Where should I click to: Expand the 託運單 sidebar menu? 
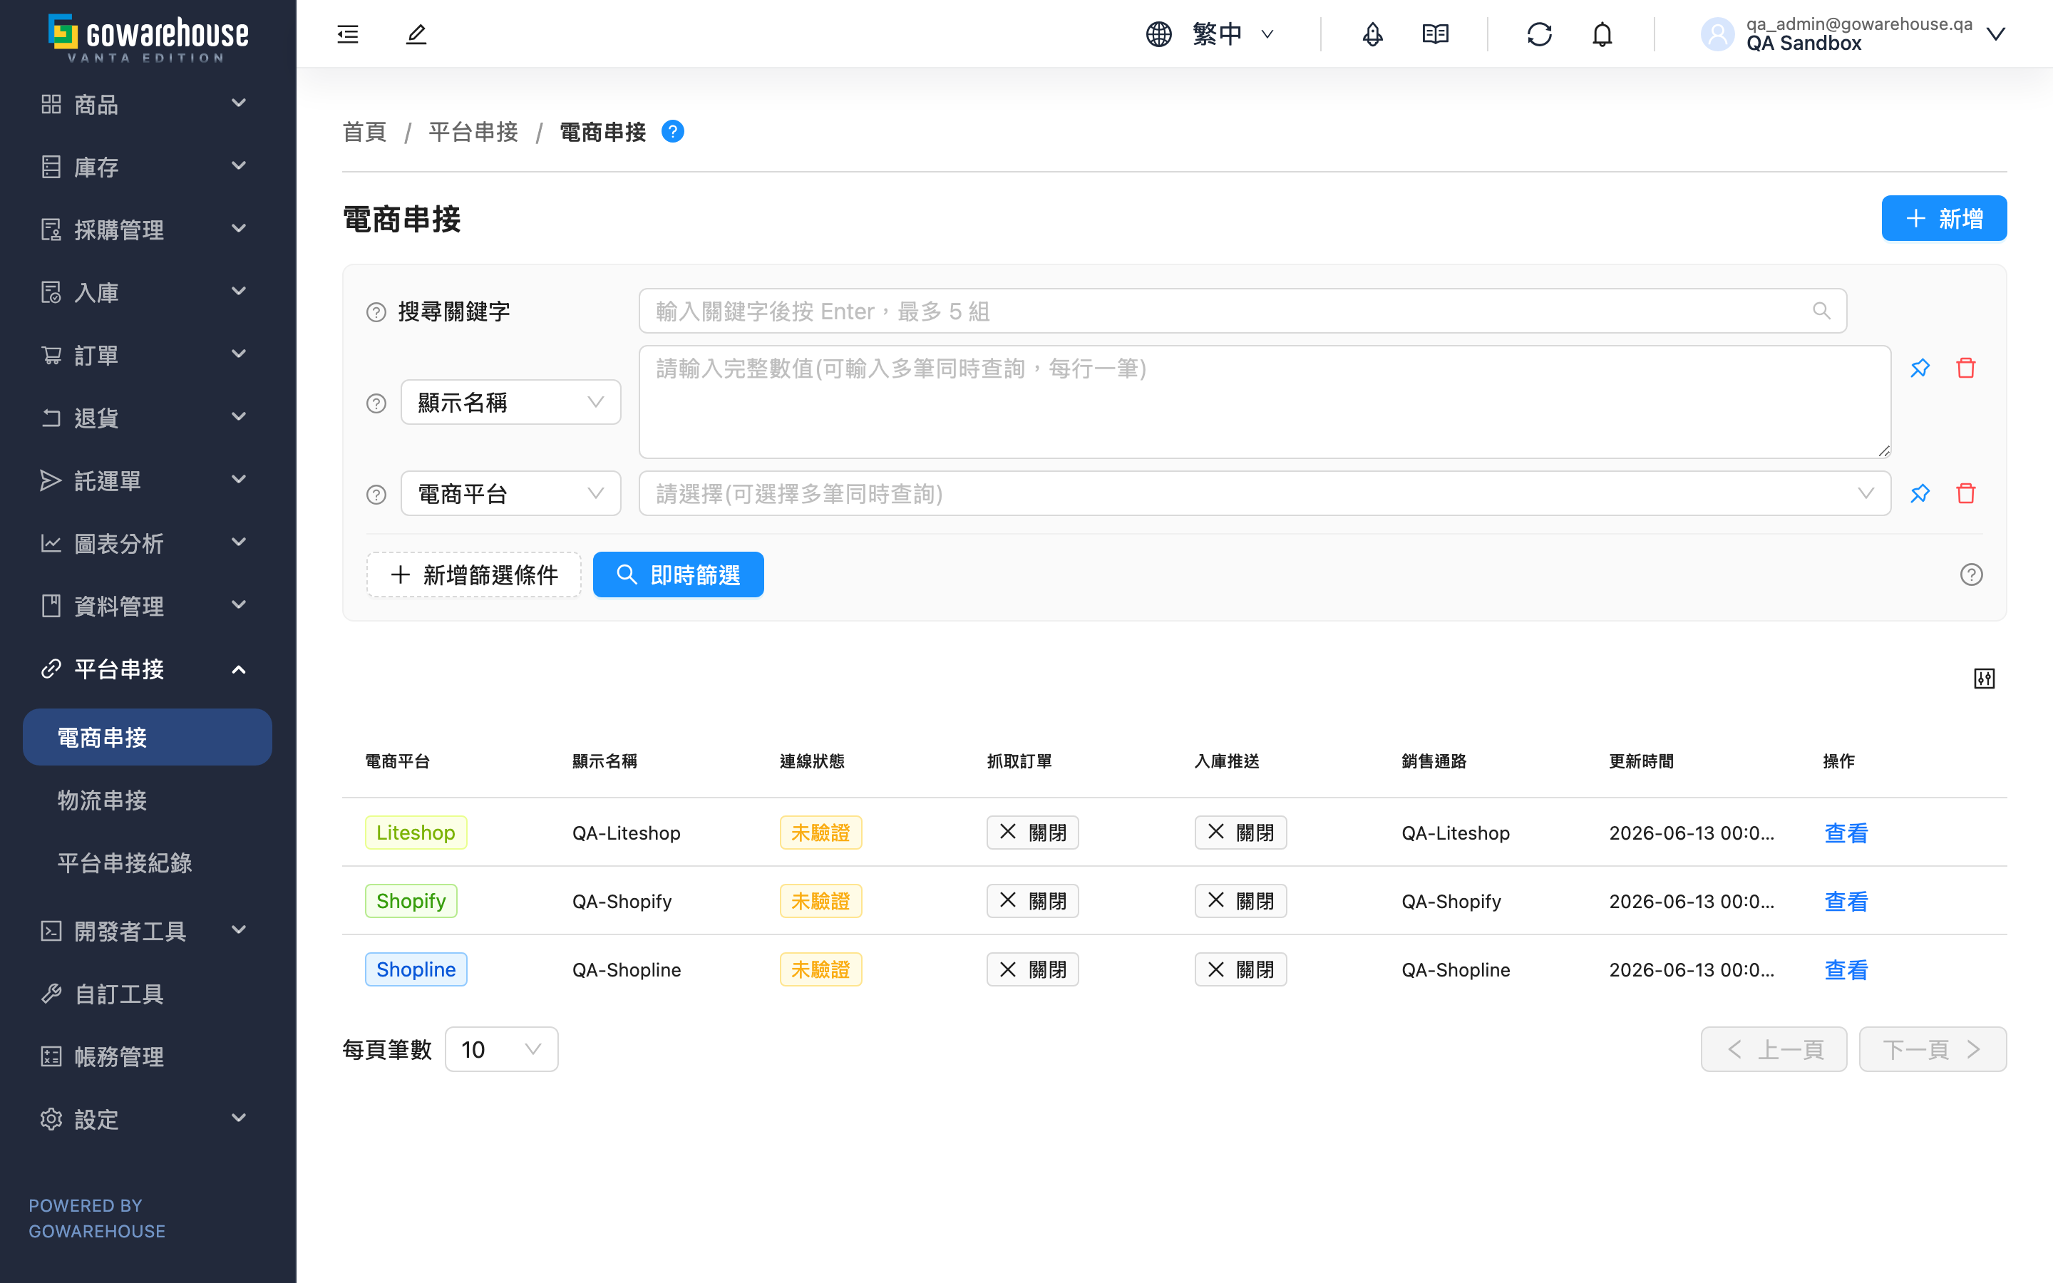(147, 480)
